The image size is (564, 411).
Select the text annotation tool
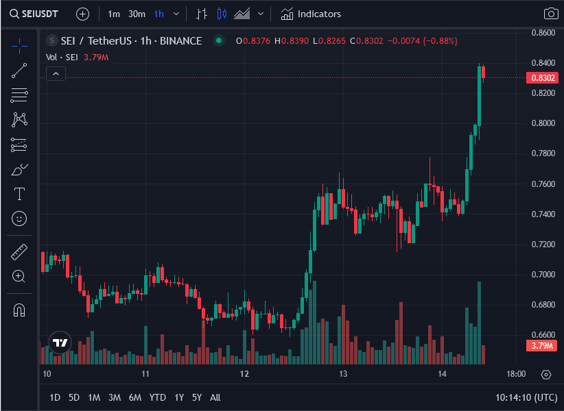[19, 194]
